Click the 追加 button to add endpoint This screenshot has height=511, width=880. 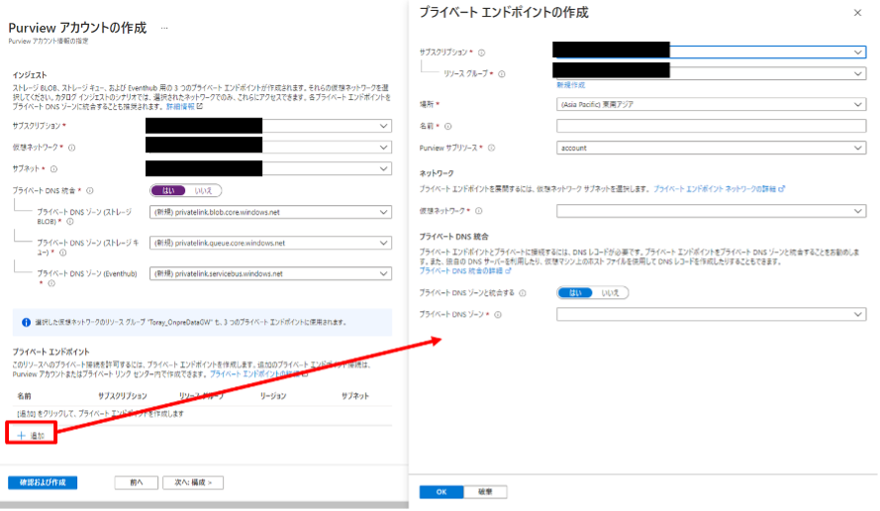tap(31, 436)
